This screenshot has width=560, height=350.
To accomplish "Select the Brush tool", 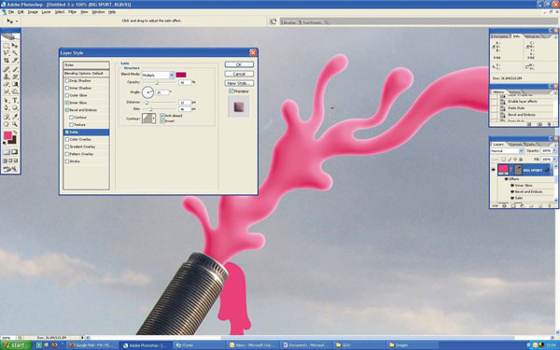I will (x=15, y=69).
